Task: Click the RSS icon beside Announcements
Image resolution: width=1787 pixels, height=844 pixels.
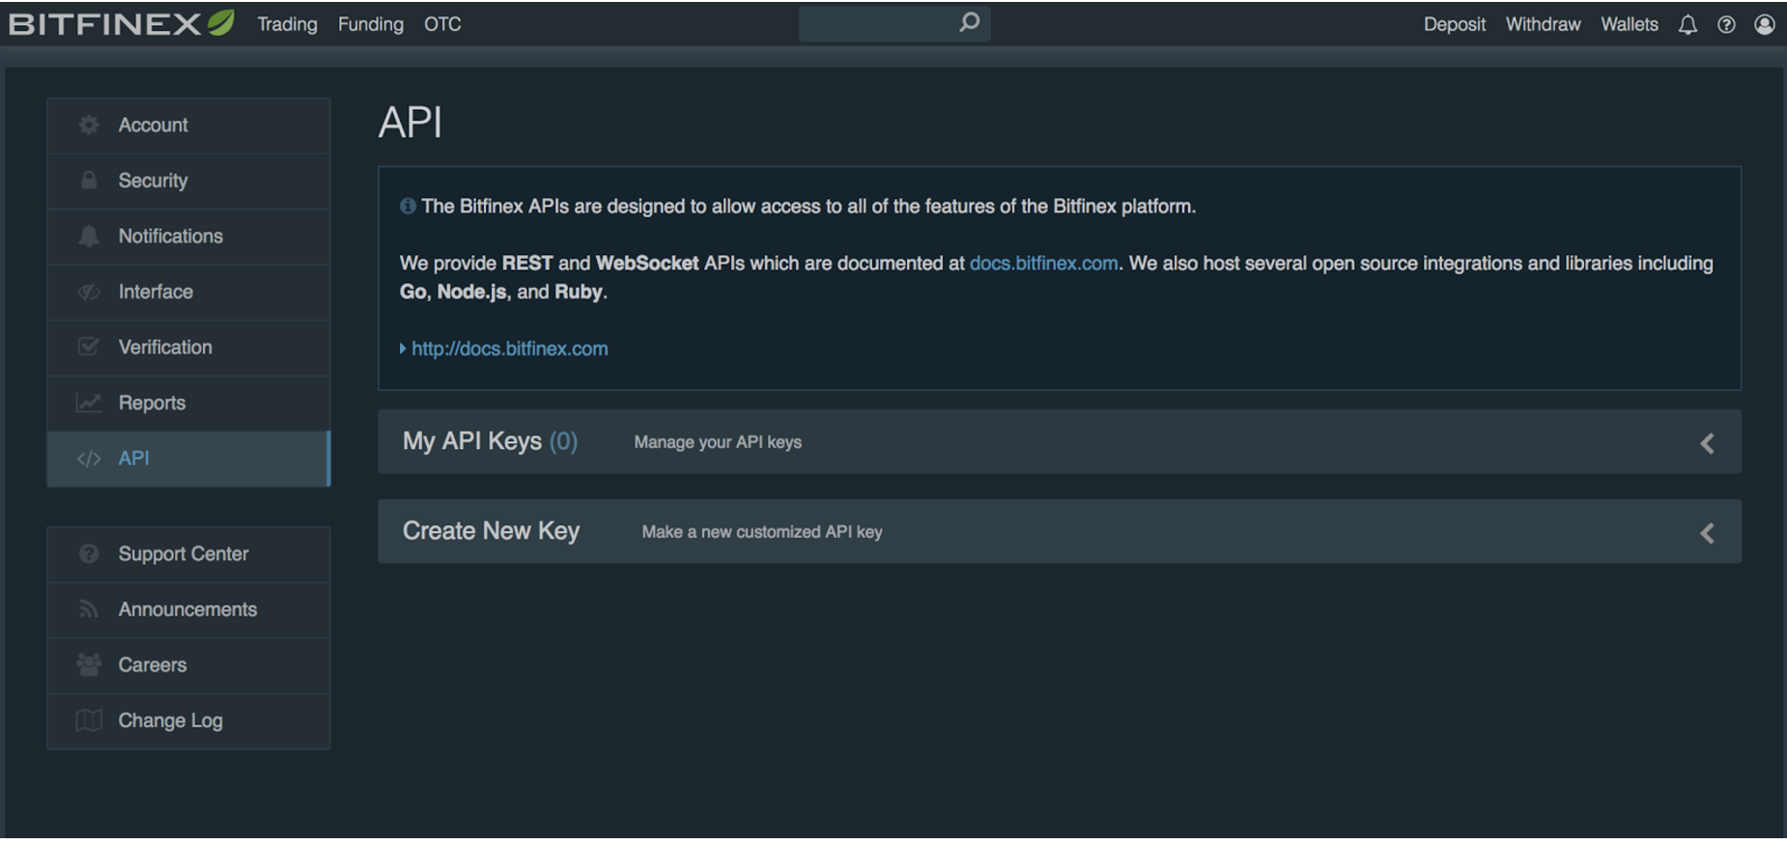Action: click(x=89, y=609)
